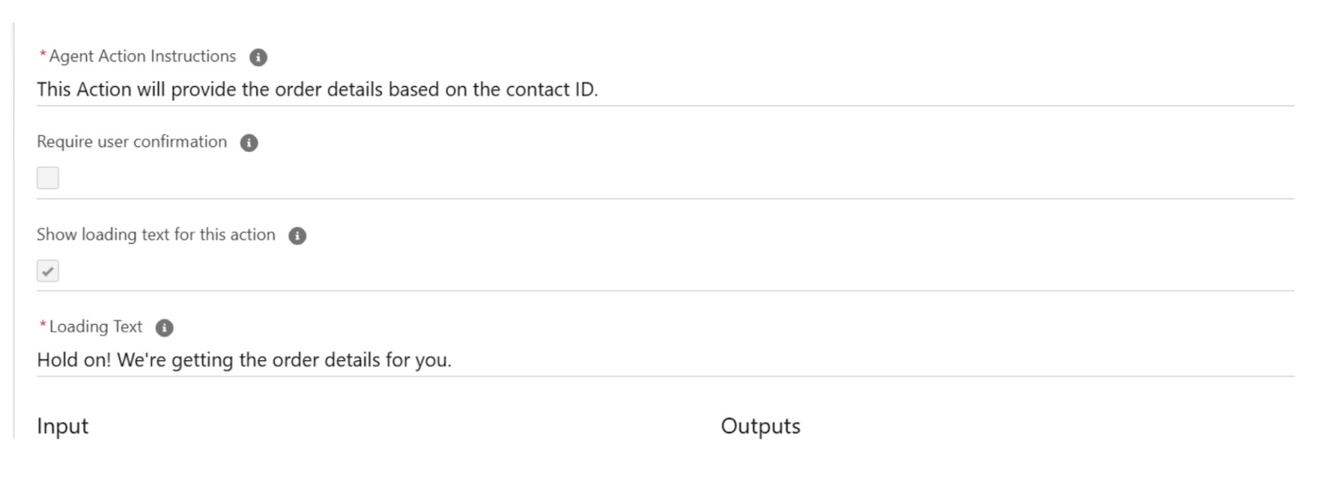Screen dimensions: 1336x491
Task: Click info icon next to Agent Action Instructions
Action: pyautogui.click(x=259, y=58)
